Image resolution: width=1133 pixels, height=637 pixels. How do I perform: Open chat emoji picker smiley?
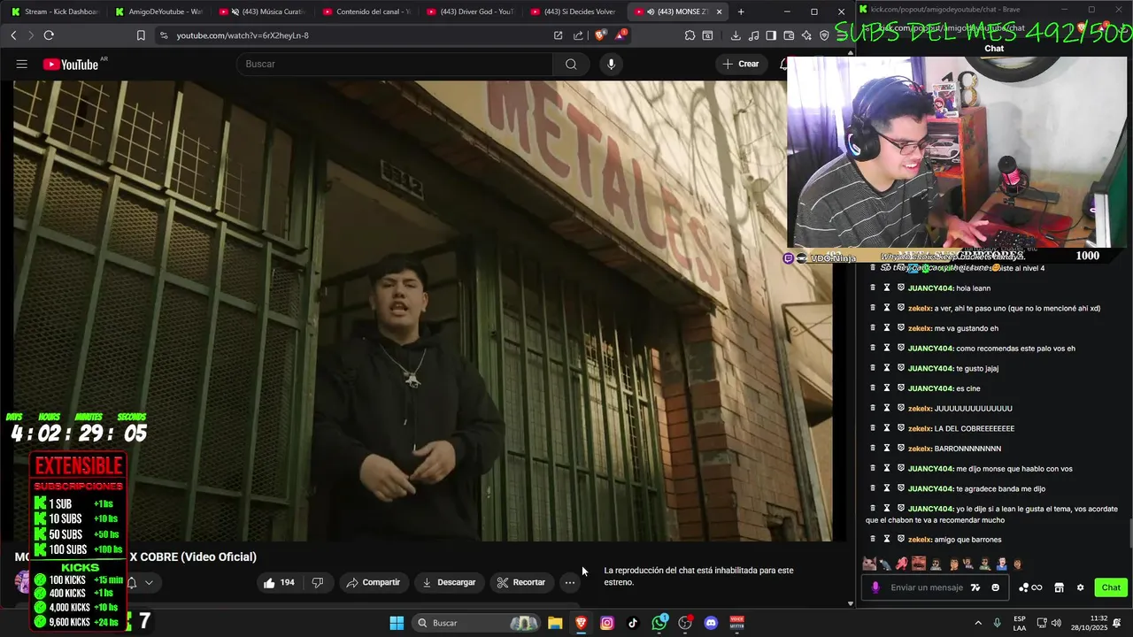pyautogui.click(x=996, y=587)
